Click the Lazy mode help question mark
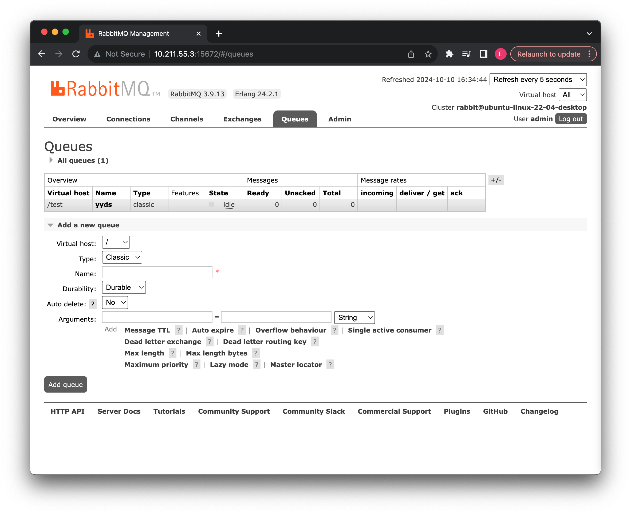631x514 pixels. pos(257,365)
